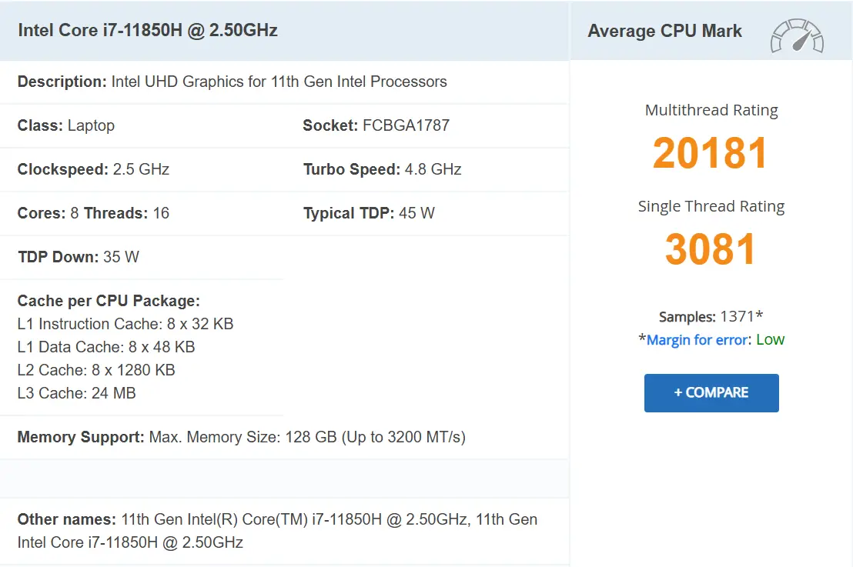The image size is (853, 567).
Task: Click the Class Laptop field
Action: click(66, 125)
